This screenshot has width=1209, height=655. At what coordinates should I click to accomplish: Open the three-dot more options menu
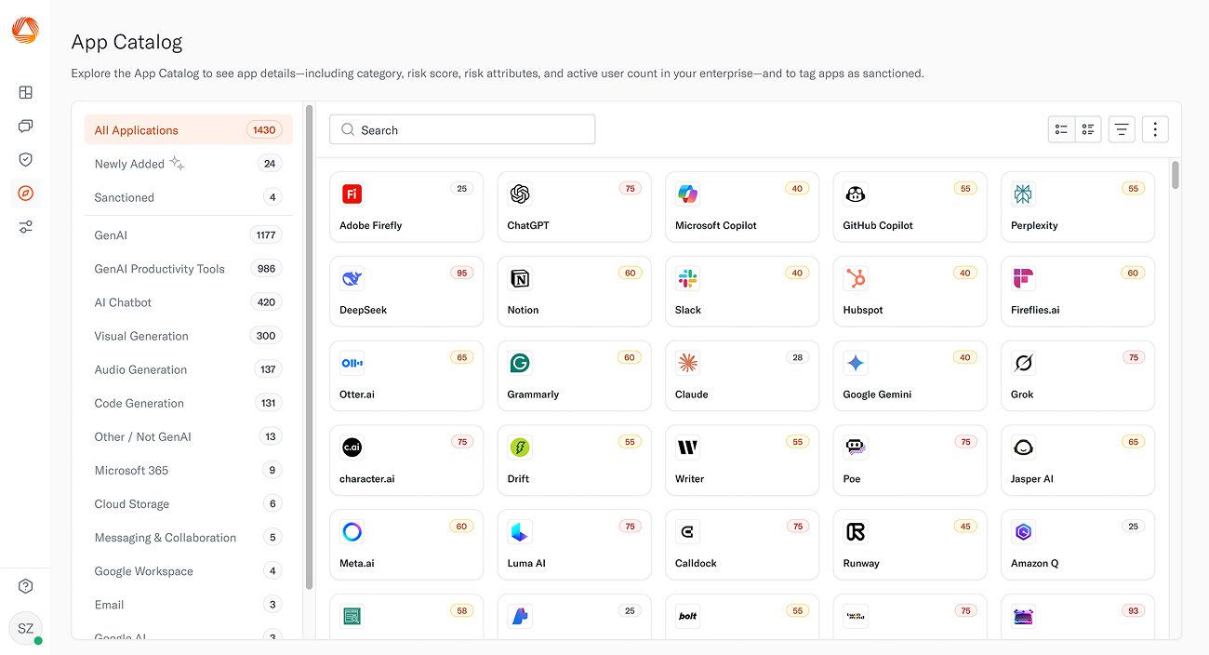1155,129
